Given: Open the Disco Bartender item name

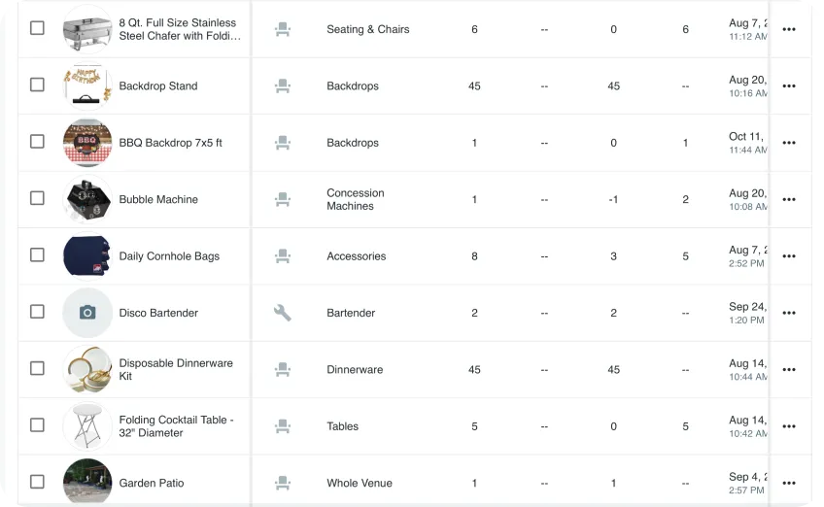Looking at the screenshot, I should 158,313.
